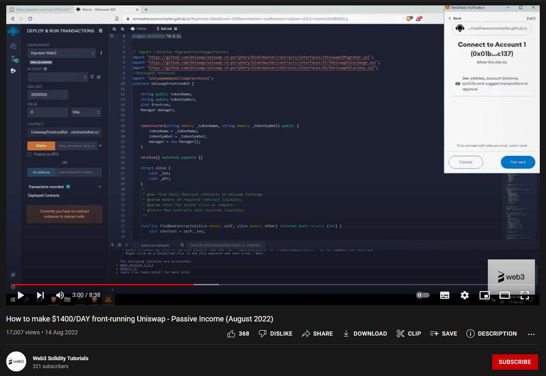Toggle the autoplay switch
The width and height of the screenshot is (546, 376).
tap(423, 295)
